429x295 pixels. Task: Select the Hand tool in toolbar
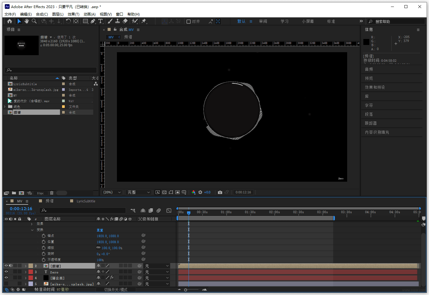click(27, 21)
